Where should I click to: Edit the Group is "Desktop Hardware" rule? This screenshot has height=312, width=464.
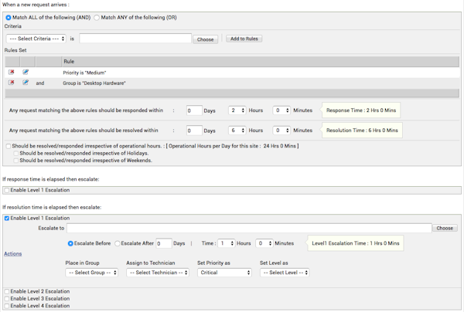(x=26, y=83)
